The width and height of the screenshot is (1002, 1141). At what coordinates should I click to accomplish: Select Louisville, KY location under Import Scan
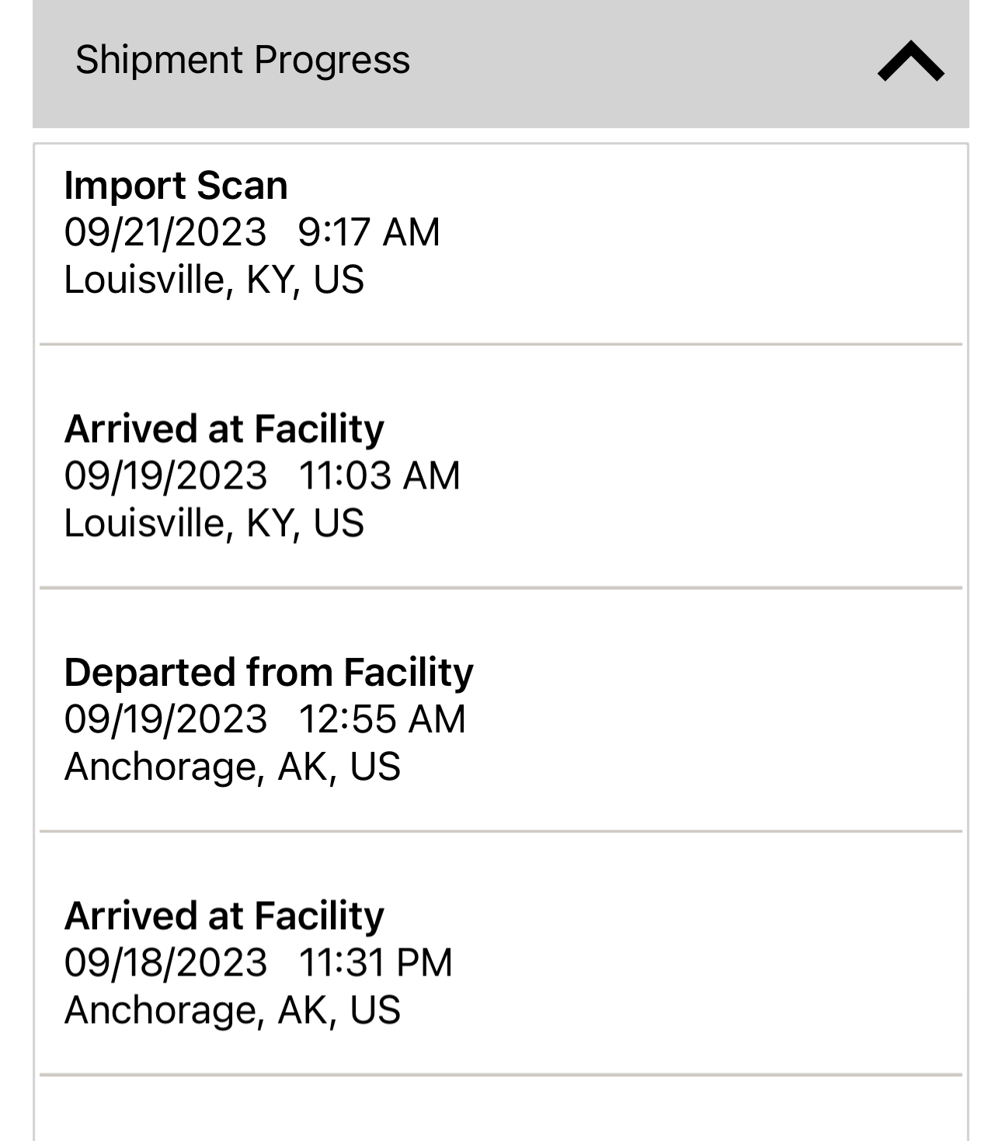click(x=214, y=280)
